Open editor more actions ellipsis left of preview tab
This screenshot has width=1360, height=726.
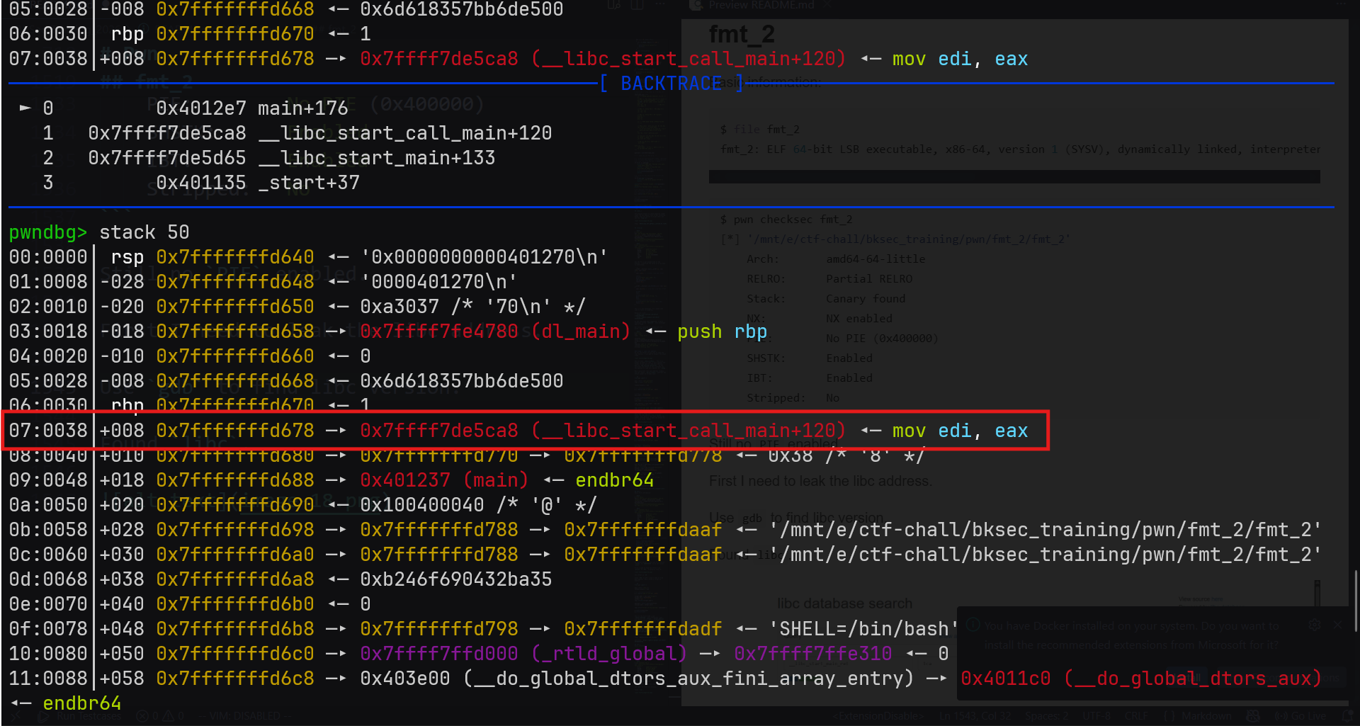point(661,5)
